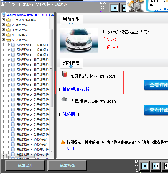Collapse the 5-悬架系统 node
Image resolution: width=168 pixels, height=174 pixels.
3,39
